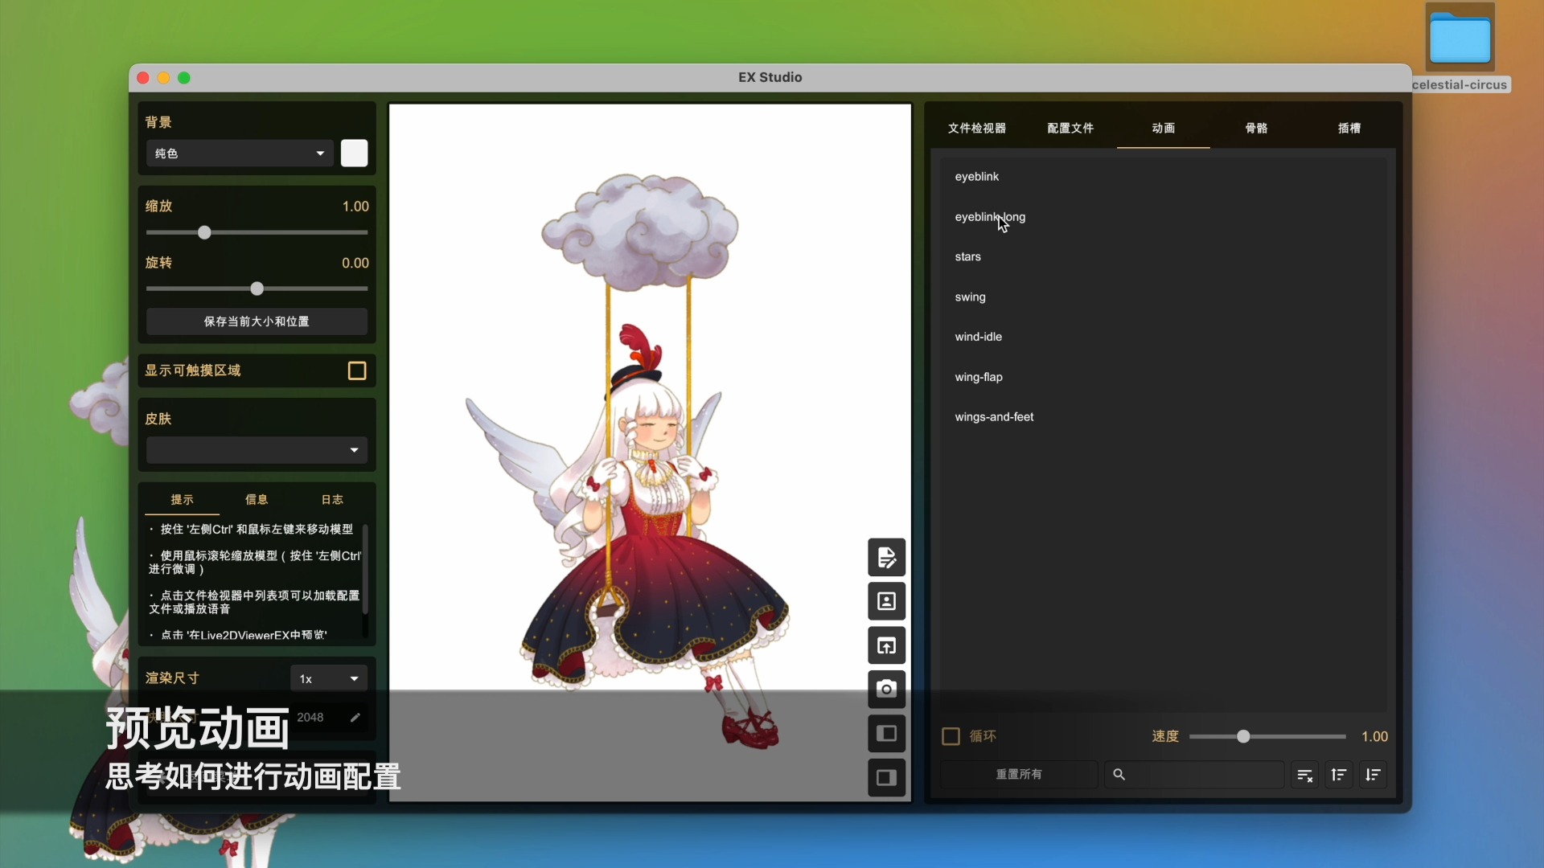The image size is (1544, 868).
Task: Toggle the 循环 loop checkbox
Action: (950, 736)
